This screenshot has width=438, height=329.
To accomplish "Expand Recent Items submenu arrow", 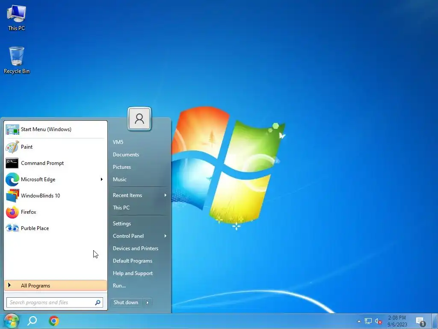I will click(x=166, y=195).
